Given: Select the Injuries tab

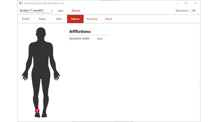Looking at the screenshot, I should pyautogui.click(x=75, y=19).
